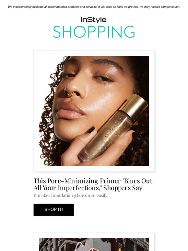Click "Shoppers Say" in the article headline
This screenshot has height=251, width=188.
pyautogui.click(x=123, y=188)
